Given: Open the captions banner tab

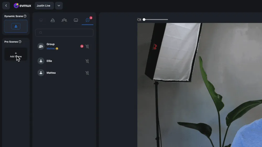Looking at the screenshot, I should click(x=76, y=20).
